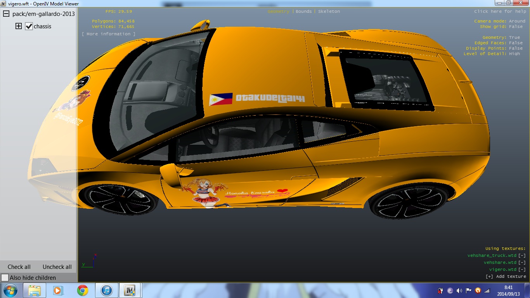This screenshot has height=298, width=530.
Task: Open the More information link
Action: point(109,34)
